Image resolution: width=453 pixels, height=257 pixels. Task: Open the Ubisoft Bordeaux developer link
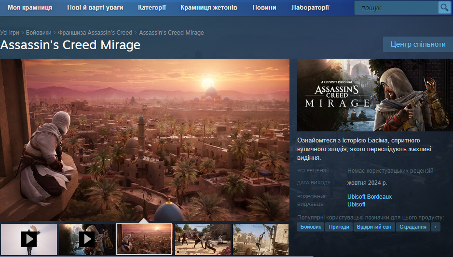(369, 197)
